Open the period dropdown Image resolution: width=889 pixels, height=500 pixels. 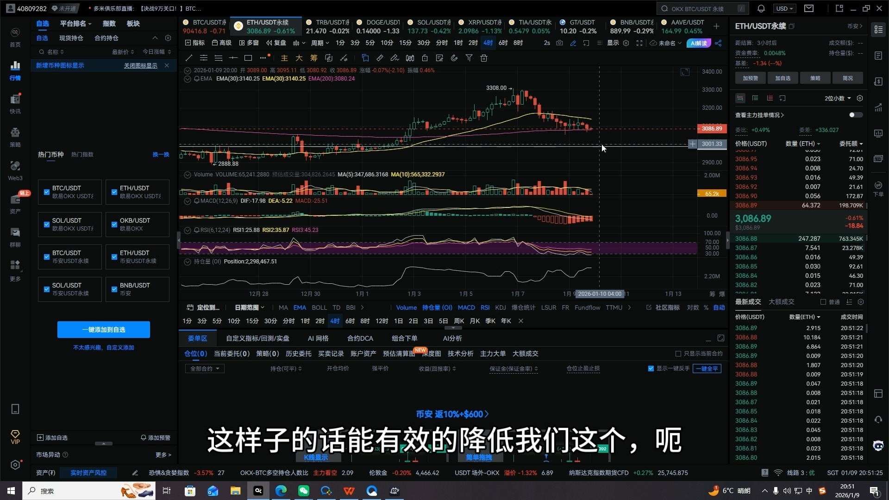(319, 43)
